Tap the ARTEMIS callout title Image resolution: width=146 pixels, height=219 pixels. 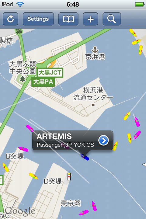(54, 136)
